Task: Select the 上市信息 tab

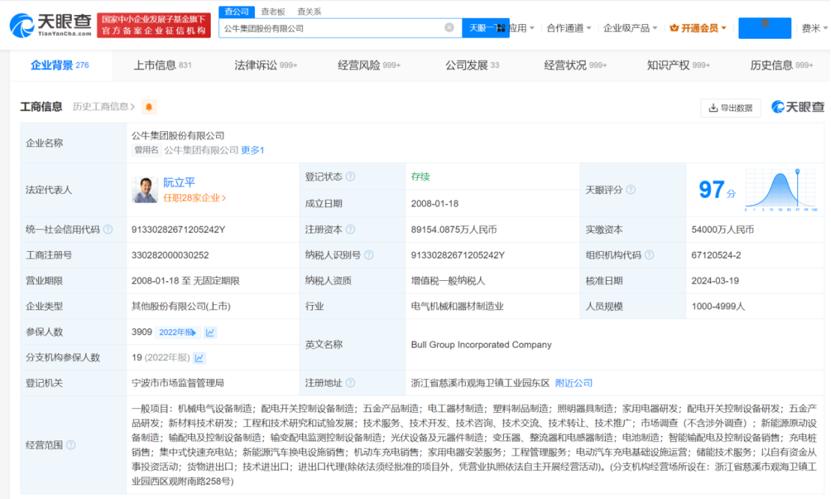Action: [x=162, y=65]
